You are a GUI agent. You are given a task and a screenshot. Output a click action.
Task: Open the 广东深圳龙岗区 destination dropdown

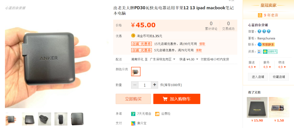tap(163, 59)
